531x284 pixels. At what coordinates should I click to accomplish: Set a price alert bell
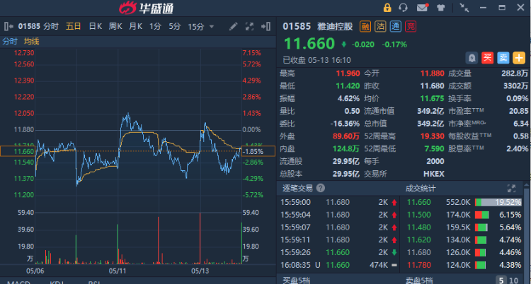click(472, 58)
